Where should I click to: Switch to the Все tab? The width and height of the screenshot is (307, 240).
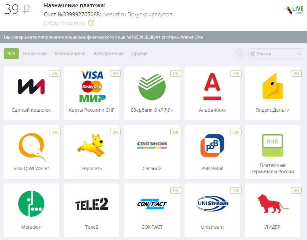[x=11, y=54]
